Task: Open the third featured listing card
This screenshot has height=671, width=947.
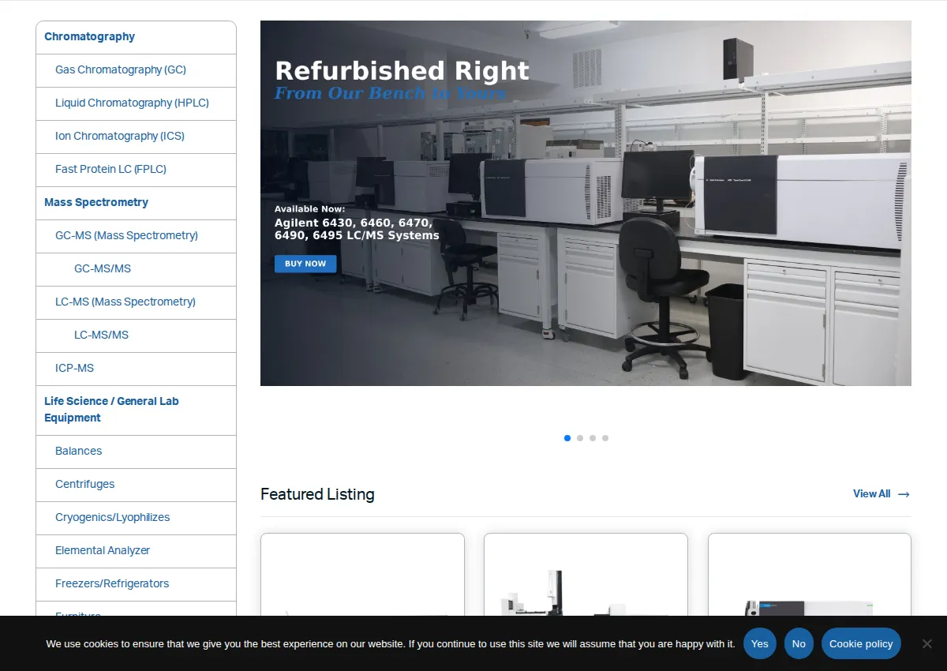Action: [x=810, y=575]
